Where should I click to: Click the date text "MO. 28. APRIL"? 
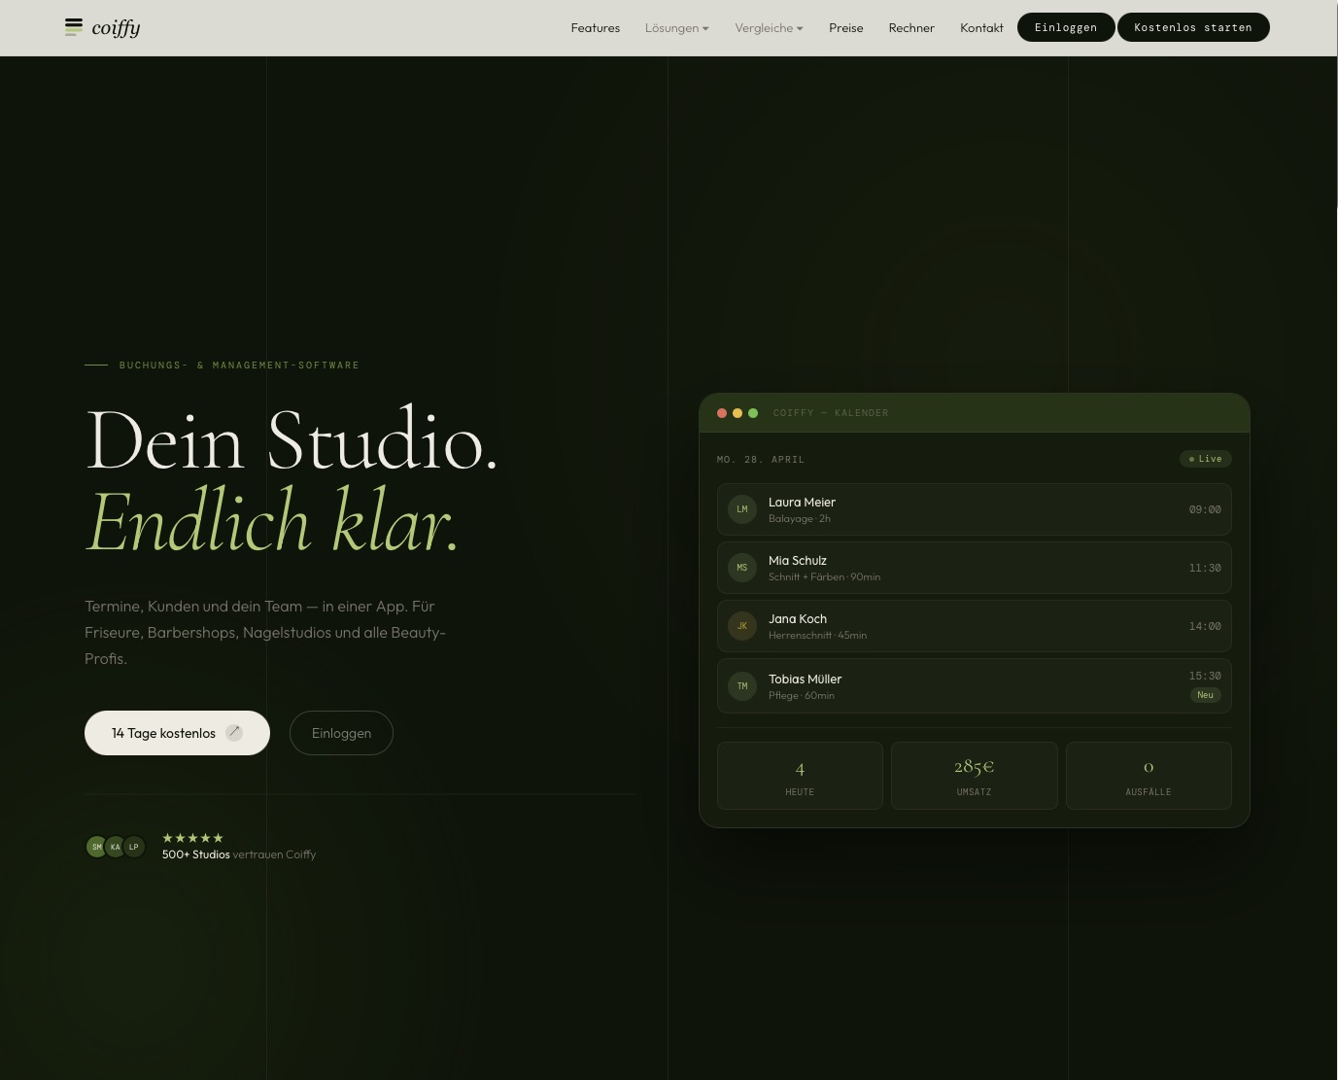(x=761, y=460)
